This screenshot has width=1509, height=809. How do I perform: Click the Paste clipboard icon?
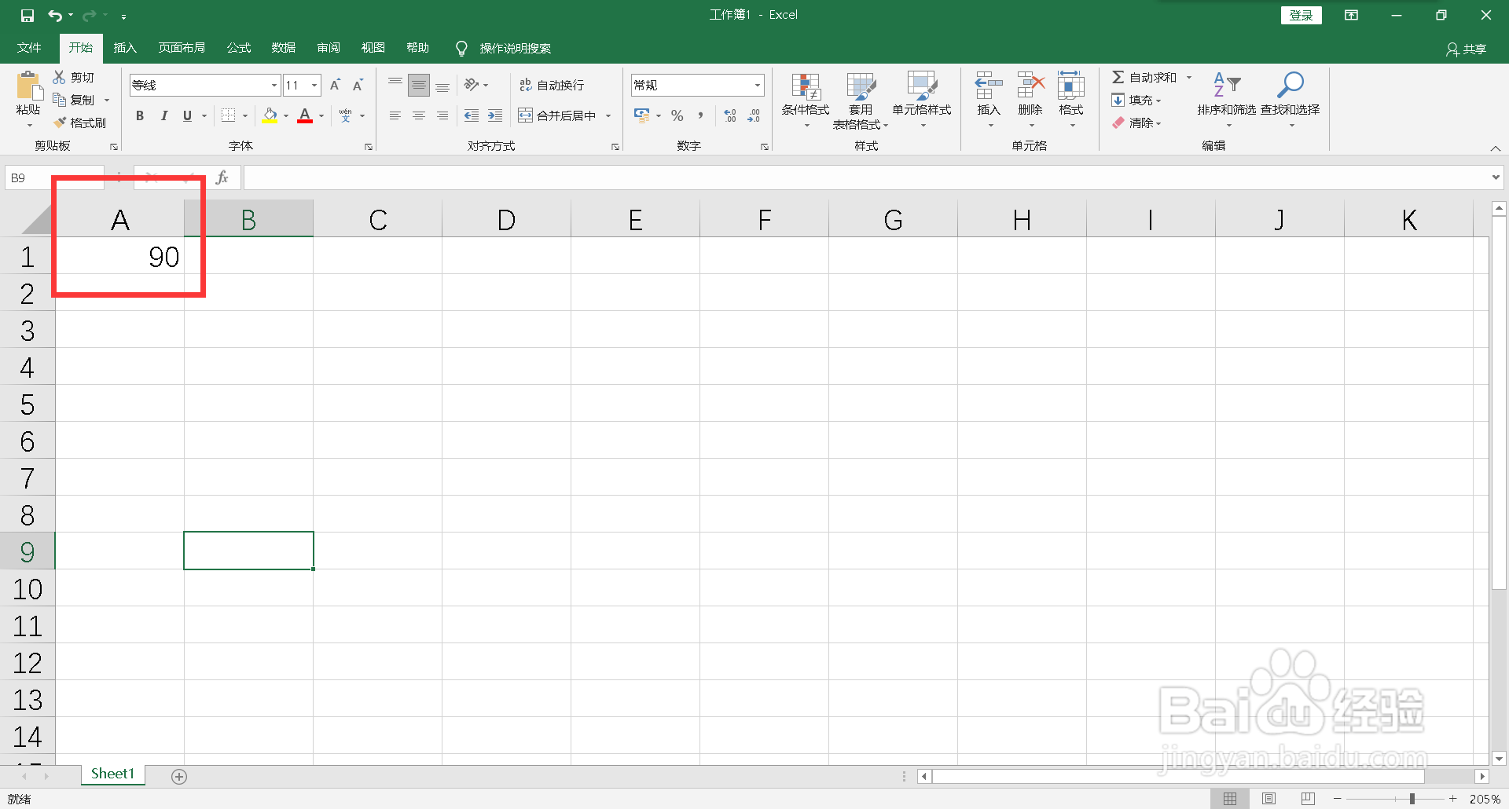pyautogui.click(x=29, y=86)
